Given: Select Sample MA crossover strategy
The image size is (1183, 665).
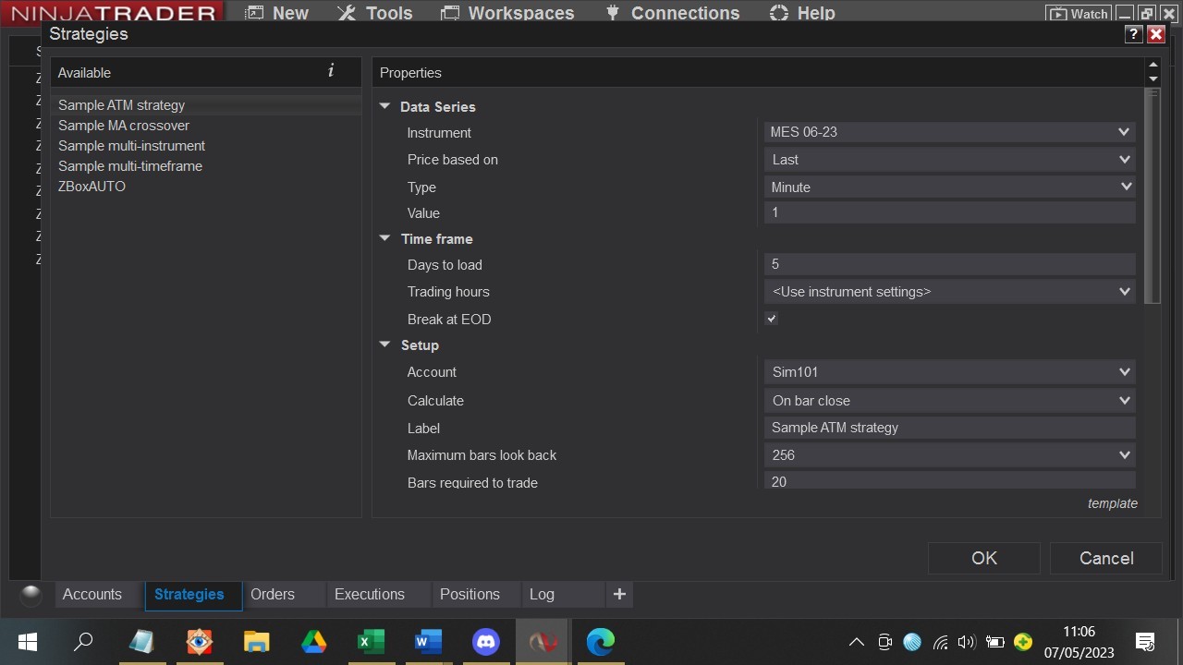Looking at the screenshot, I should point(124,126).
